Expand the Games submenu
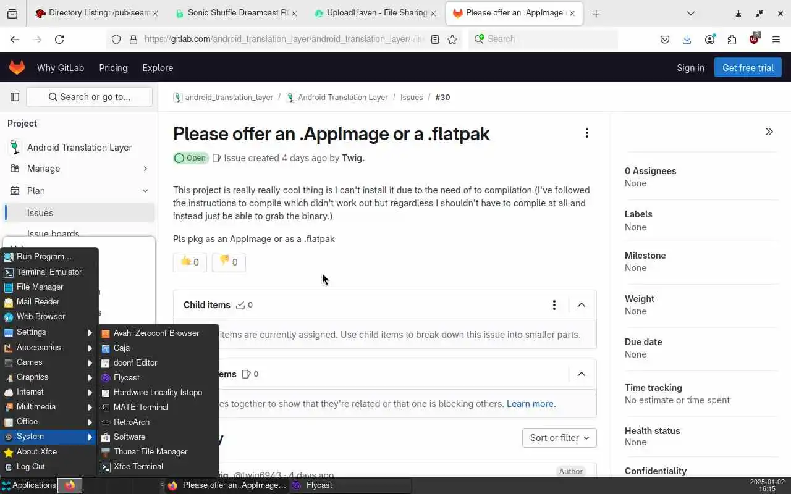791x494 pixels. (x=49, y=362)
